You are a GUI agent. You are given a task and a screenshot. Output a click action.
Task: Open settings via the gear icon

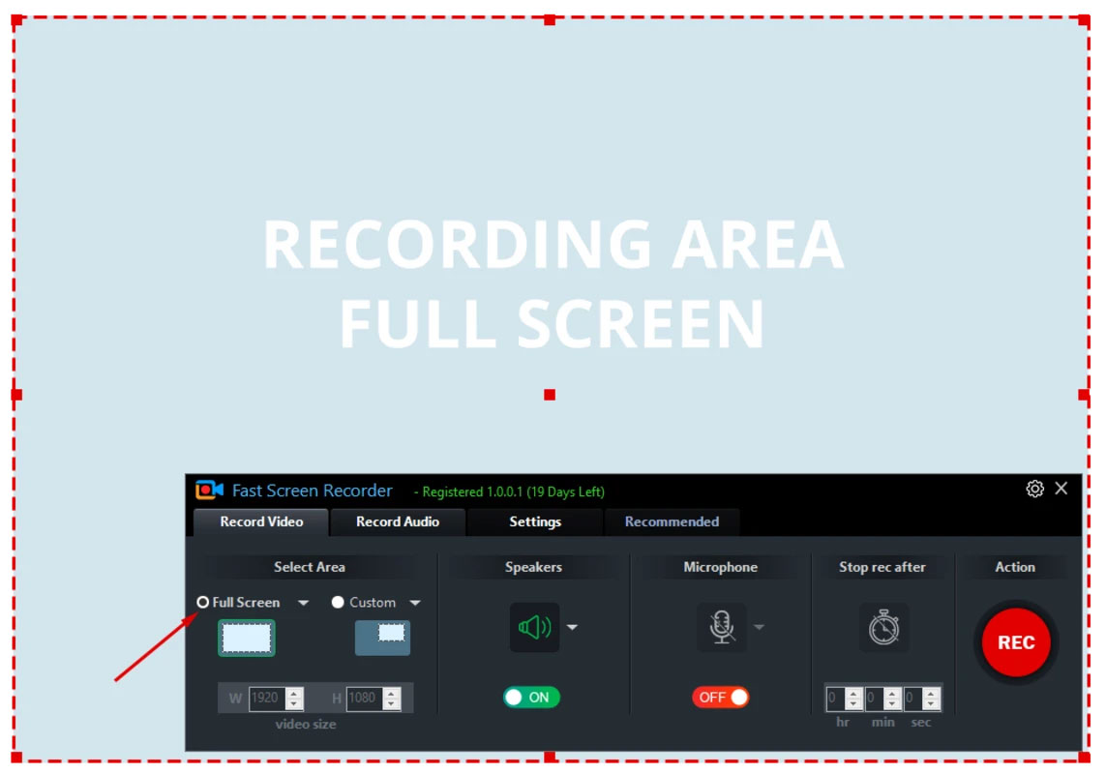pos(1034,489)
